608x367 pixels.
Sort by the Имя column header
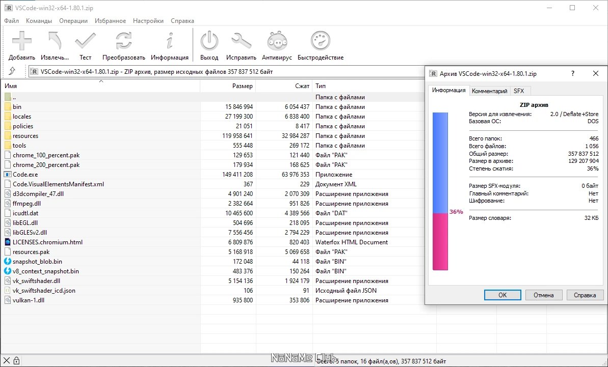[101, 86]
